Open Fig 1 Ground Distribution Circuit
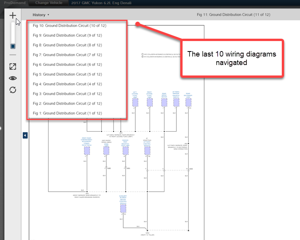Image resolution: width=300 pixels, height=240 pixels. (67, 113)
